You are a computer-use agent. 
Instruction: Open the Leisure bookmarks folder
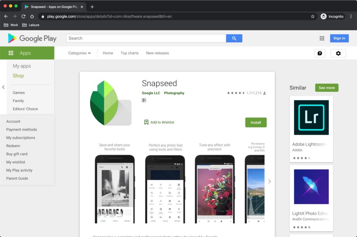coord(31,25)
